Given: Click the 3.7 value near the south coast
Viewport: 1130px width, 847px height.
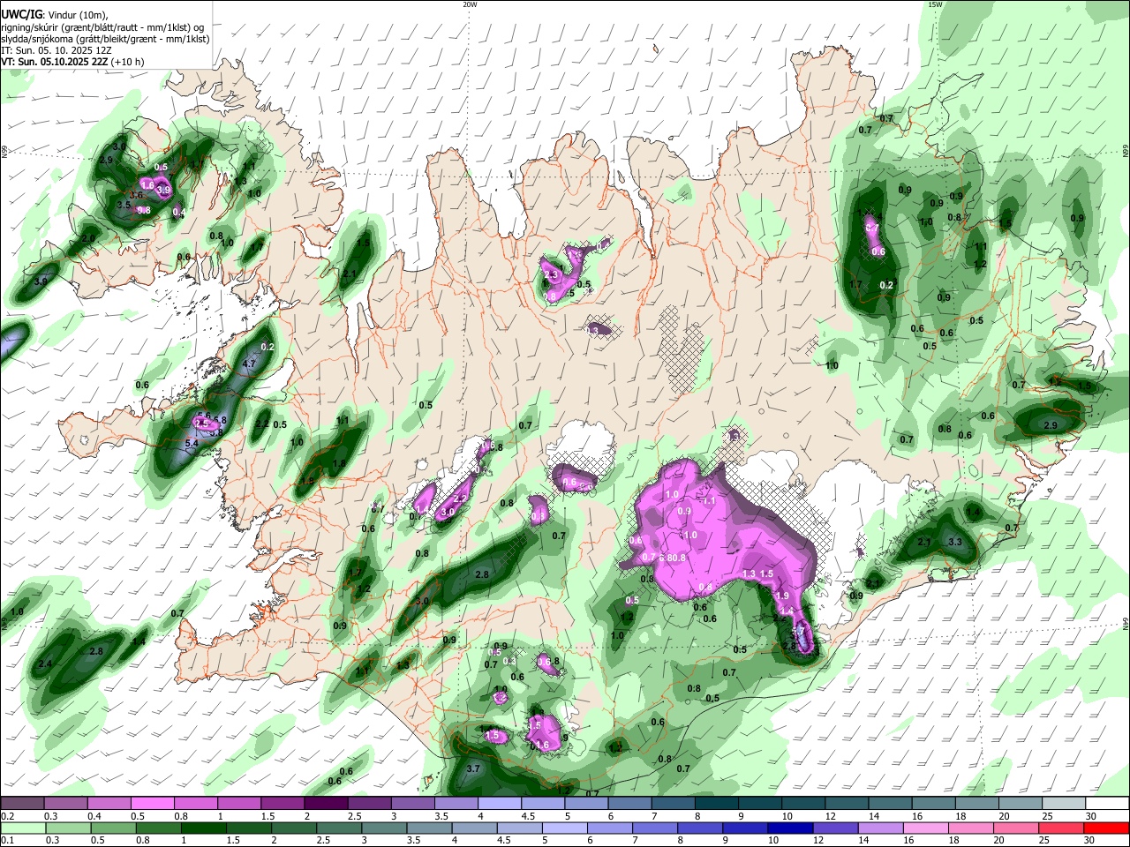Looking at the screenshot, I should point(472,768).
